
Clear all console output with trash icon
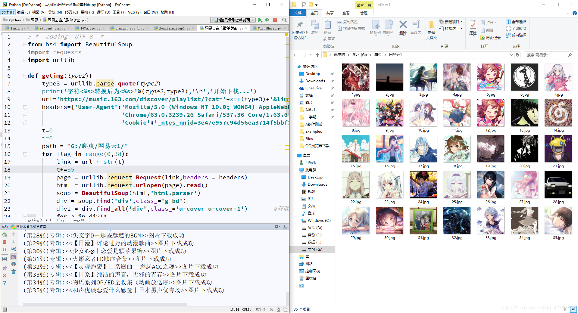[14, 272]
